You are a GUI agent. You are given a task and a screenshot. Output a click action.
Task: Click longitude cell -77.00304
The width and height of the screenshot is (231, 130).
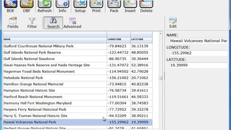tap(119, 103)
